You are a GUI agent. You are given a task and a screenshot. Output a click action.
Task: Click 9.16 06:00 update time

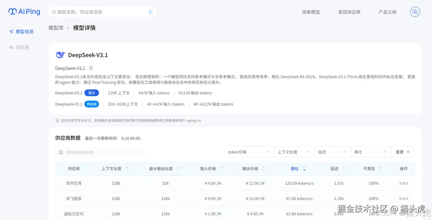tap(131, 138)
